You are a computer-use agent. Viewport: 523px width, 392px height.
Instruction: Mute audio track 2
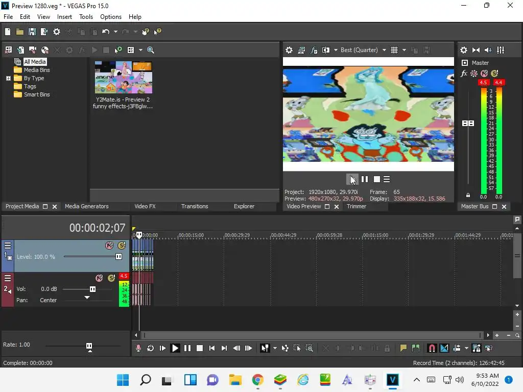coord(99,278)
